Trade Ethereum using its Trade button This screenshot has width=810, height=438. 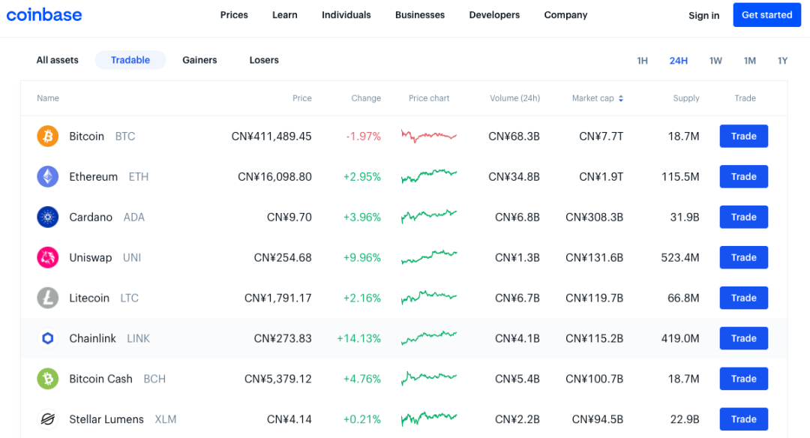click(744, 177)
